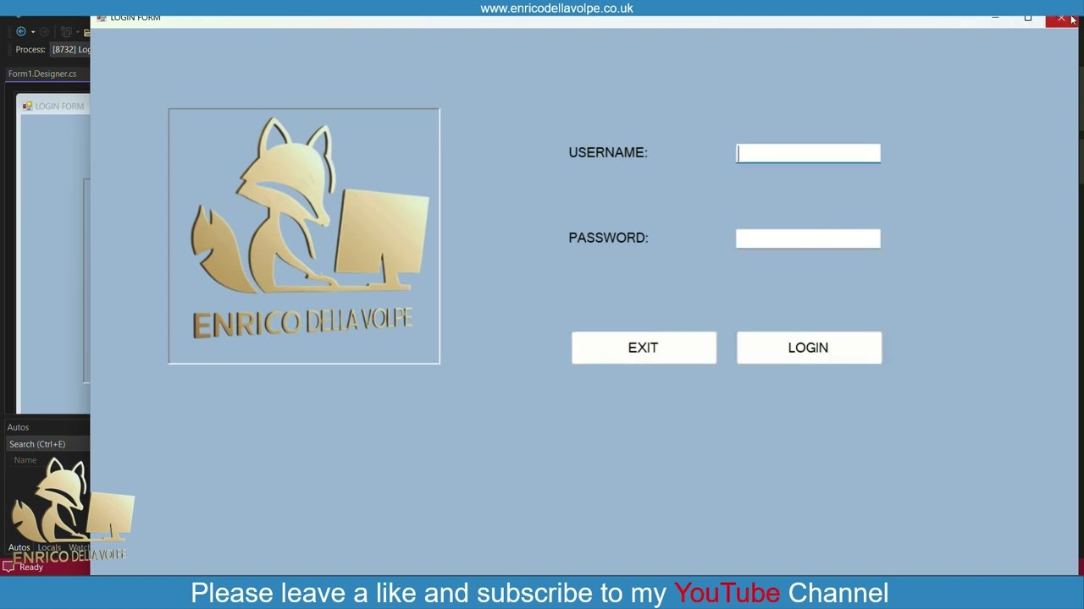Click the form icon in designer title bar

[x=27, y=107]
